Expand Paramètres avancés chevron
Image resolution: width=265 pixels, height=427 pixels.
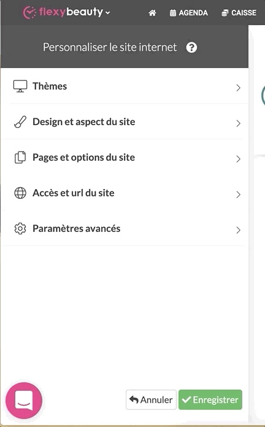[x=238, y=230]
